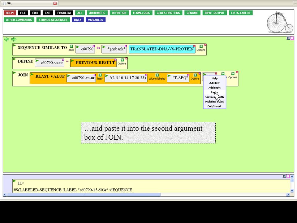297x223 pixels.
Task: Open Options of DEFINE block
Action: [122, 62]
